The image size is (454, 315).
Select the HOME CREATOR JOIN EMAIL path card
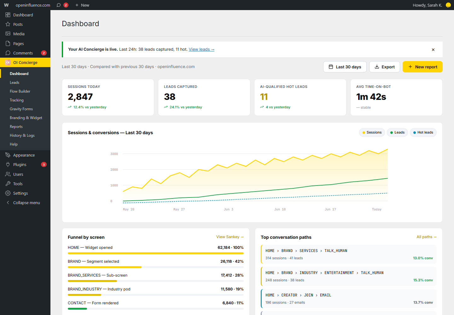349,299
